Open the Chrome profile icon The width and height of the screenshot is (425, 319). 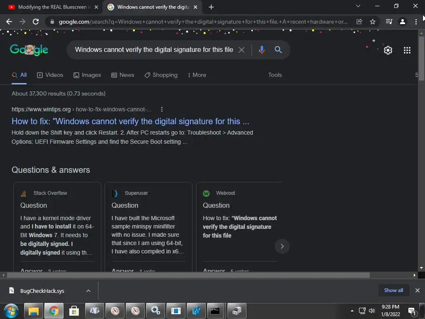coord(403,22)
